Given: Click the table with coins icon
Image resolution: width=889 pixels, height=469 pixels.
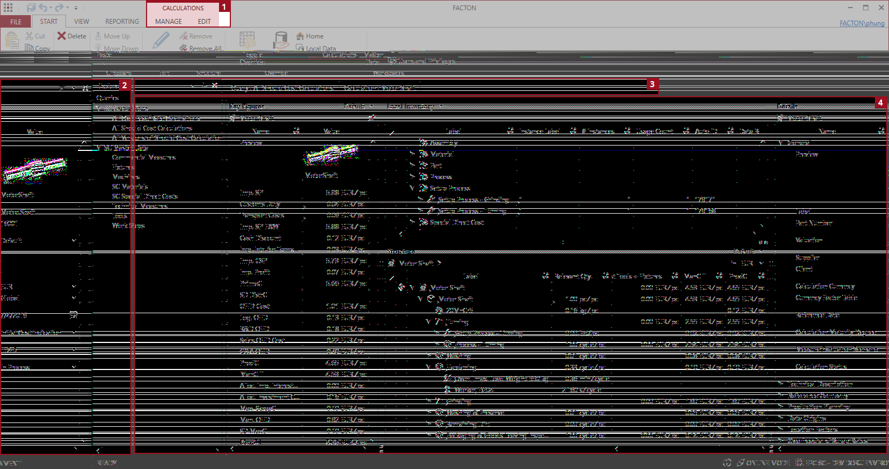Looking at the screenshot, I should (x=247, y=40).
